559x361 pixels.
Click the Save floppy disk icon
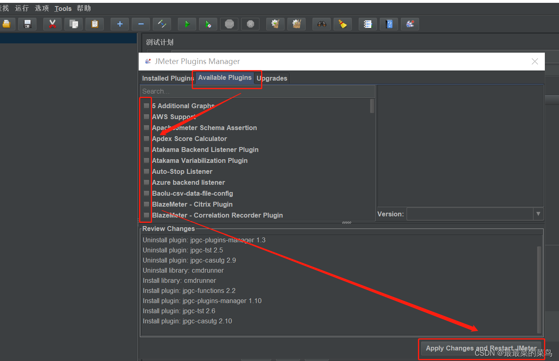coord(28,24)
